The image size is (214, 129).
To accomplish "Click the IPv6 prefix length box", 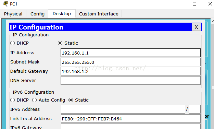I will coord(194,109).
